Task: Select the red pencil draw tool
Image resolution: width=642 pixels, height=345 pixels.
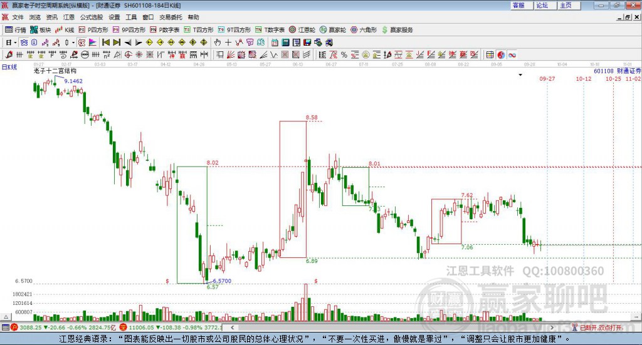Action: pos(9,54)
